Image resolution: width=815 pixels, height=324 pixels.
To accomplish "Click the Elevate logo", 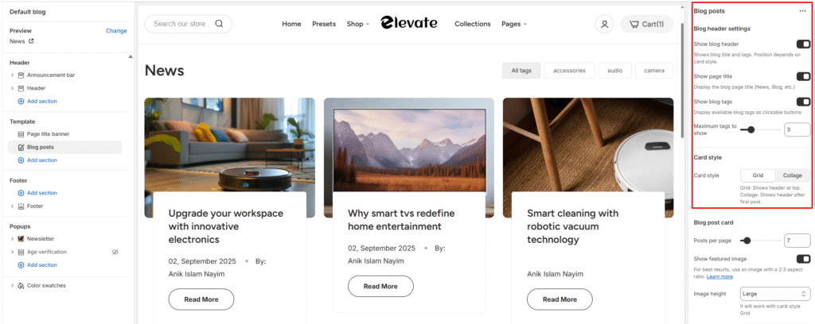I will [x=408, y=22].
